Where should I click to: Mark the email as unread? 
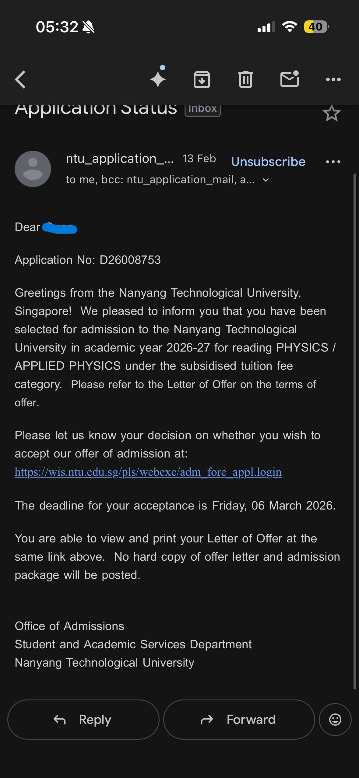coord(289,79)
